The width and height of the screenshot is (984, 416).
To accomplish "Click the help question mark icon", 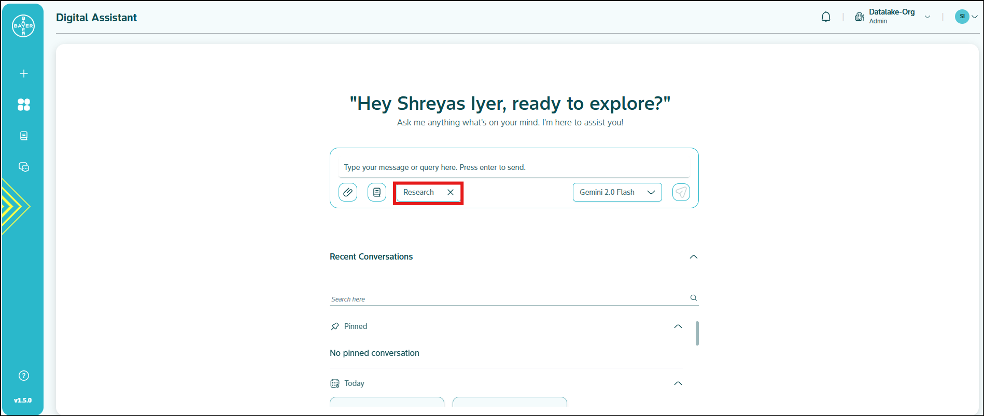I will [24, 376].
